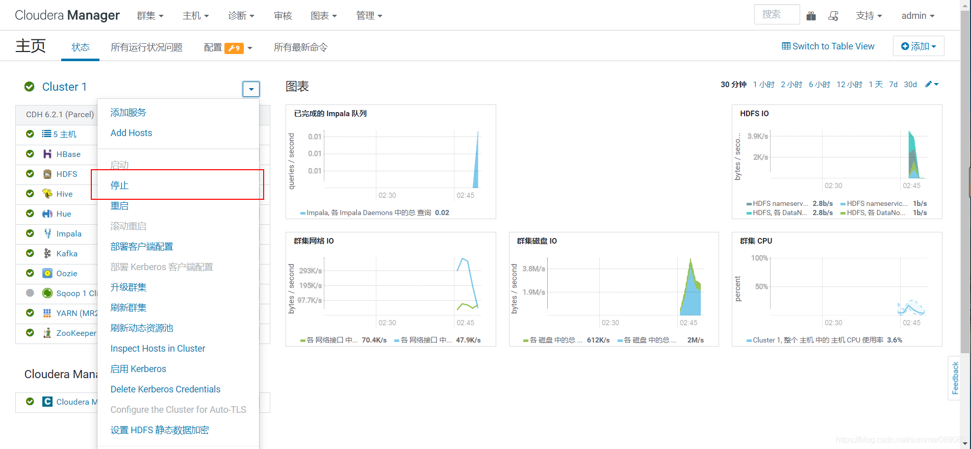This screenshot has height=449, width=971.
Task: Open the 诊断 menu dropdown
Action: coord(241,16)
